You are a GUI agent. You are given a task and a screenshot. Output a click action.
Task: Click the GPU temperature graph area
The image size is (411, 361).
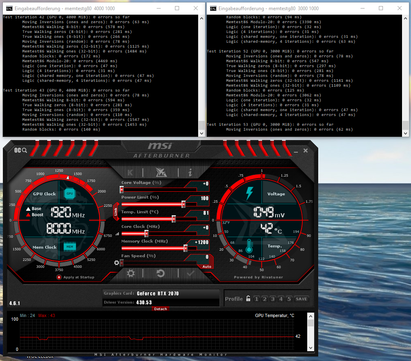pos(157,334)
